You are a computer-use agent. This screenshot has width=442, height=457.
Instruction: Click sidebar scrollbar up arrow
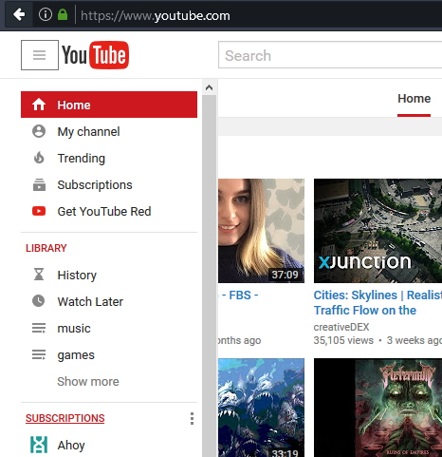(x=209, y=87)
